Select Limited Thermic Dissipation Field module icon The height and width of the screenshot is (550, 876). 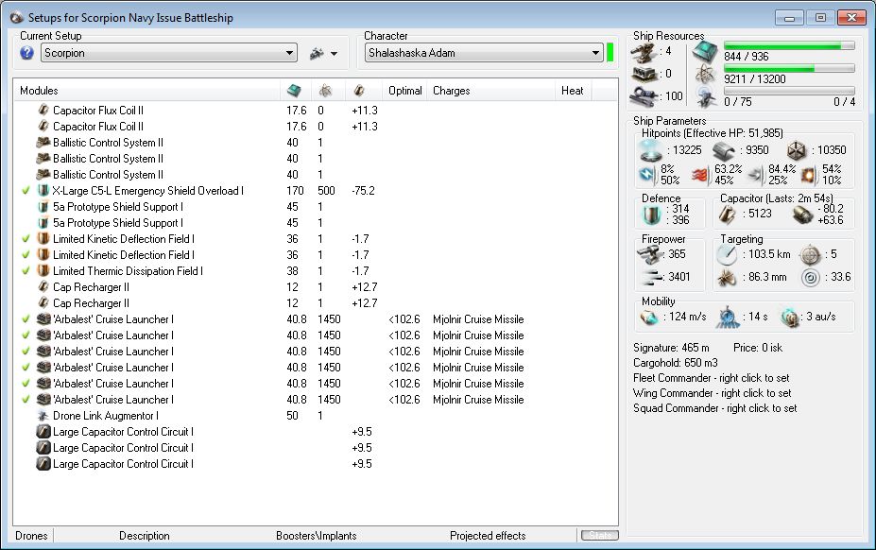point(43,271)
